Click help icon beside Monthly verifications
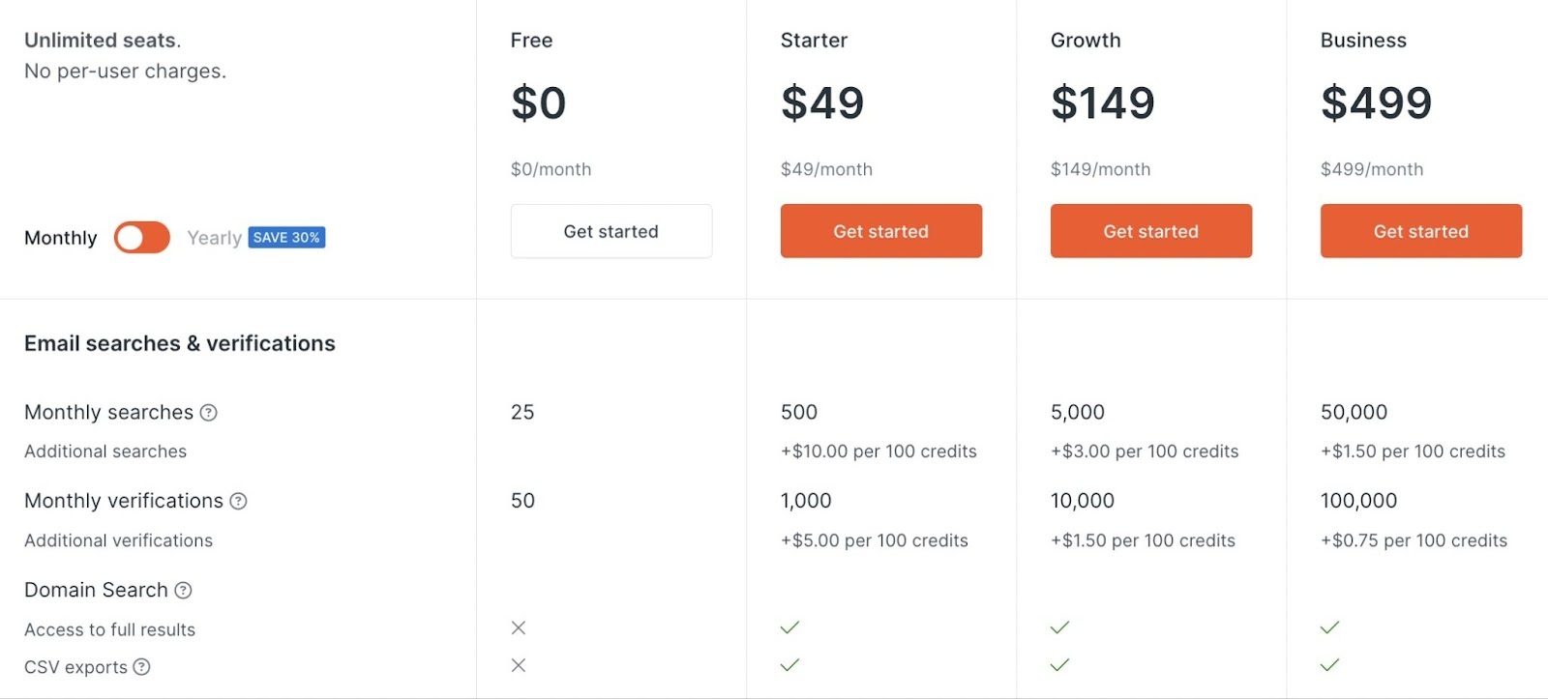This screenshot has width=1548, height=699. pyautogui.click(x=238, y=501)
